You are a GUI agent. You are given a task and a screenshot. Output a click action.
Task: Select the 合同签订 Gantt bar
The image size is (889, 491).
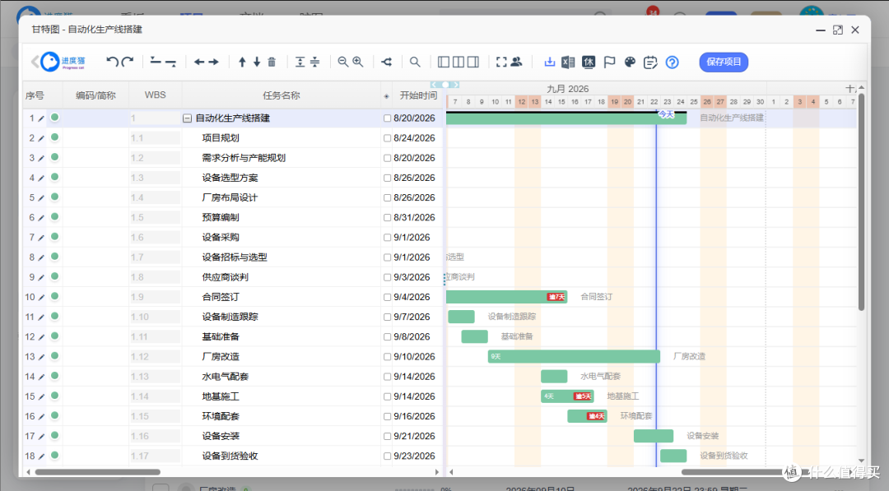[x=506, y=297]
